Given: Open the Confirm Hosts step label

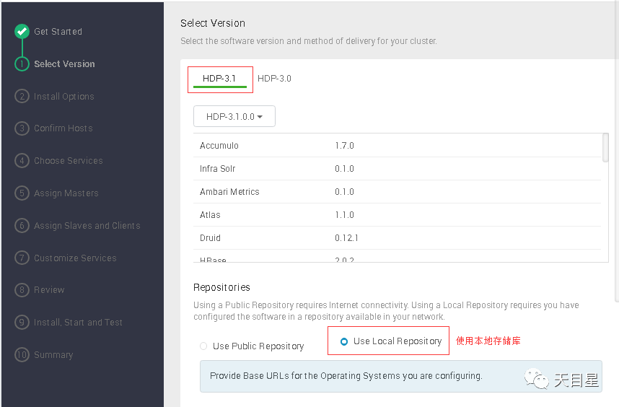Looking at the screenshot, I should 63,128.
